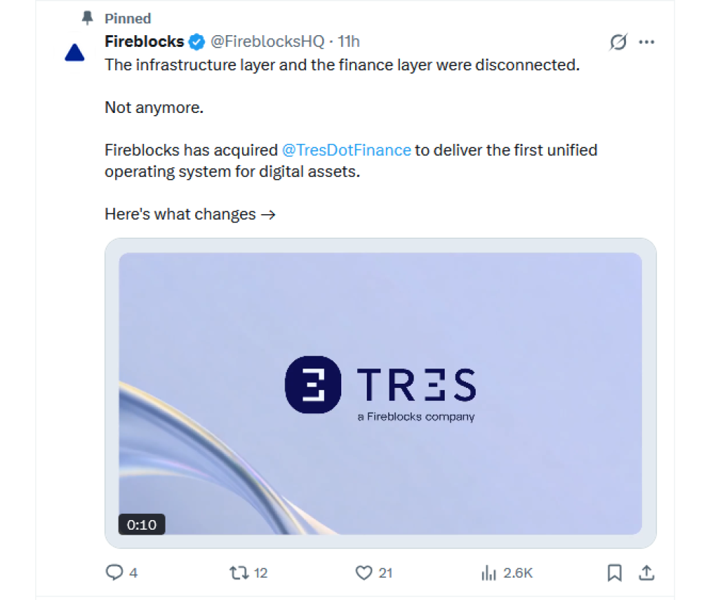Click the 0:10 video duration indicator

tap(141, 524)
